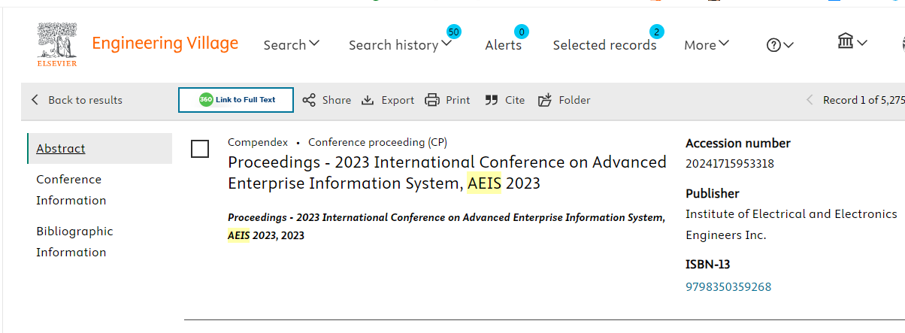
Task: Expand the Search dropdown menu
Action: click(292, 45)
